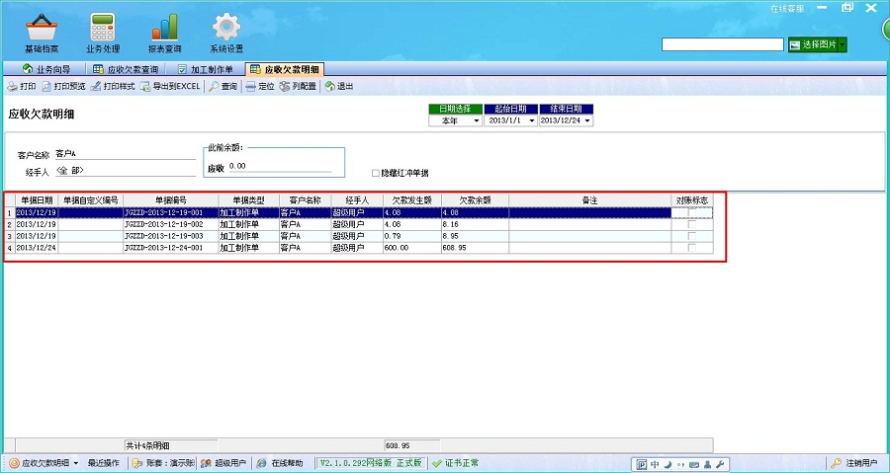Viewport: 890px width, 473px height.
Task: Check 对账标志 box in first row
Action: click(x=691, y=212)
